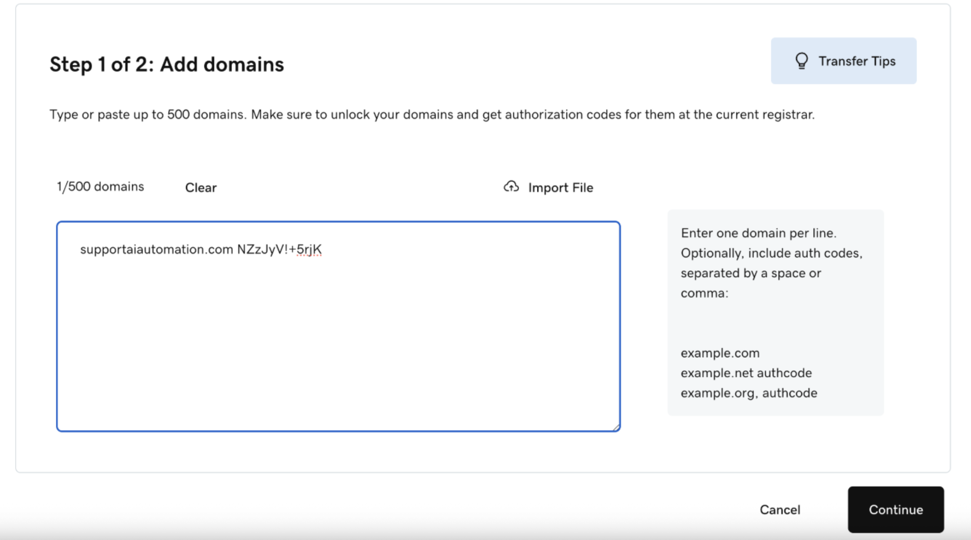Click the example.com sample line

(x=720, y=353)
